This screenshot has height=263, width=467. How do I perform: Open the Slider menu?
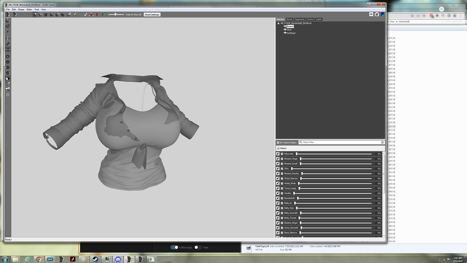[29, 9]
